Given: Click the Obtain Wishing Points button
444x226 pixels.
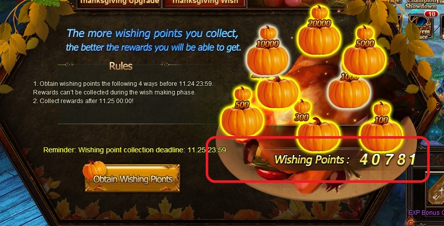Looking at the screenshot, I should tap(132, 178).
